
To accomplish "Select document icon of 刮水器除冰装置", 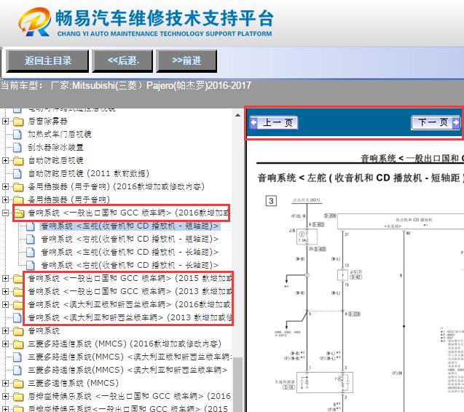I will pos(17,147).
